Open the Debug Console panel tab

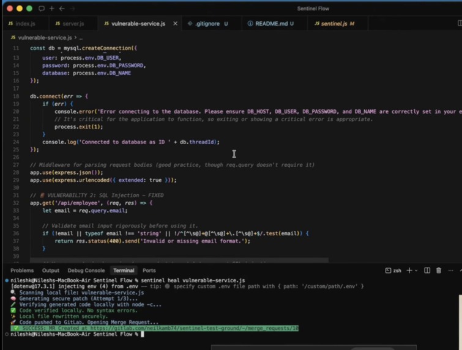[86, 271]
